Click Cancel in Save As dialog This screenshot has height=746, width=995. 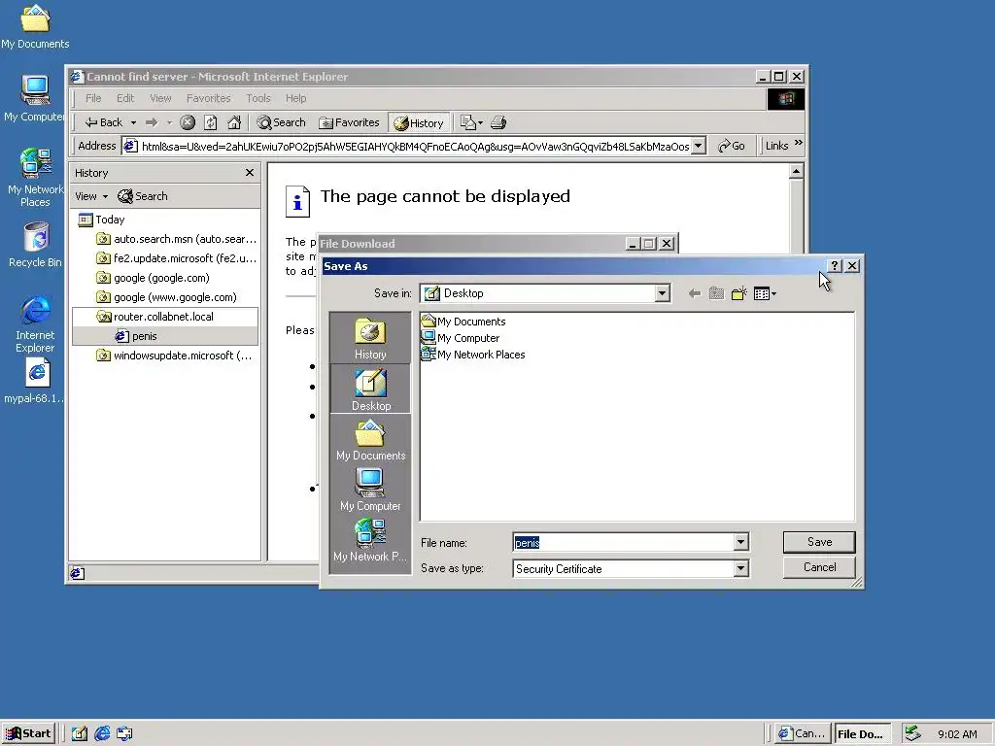pos(819,567)
